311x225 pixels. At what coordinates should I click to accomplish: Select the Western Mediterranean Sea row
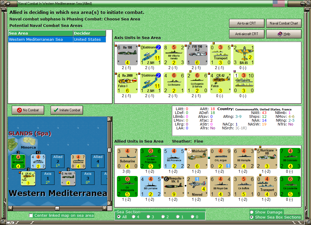pos(57,39)
